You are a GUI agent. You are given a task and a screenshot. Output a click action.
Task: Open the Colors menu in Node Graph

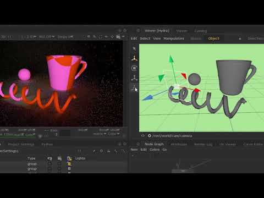click(x=155, y=150)
